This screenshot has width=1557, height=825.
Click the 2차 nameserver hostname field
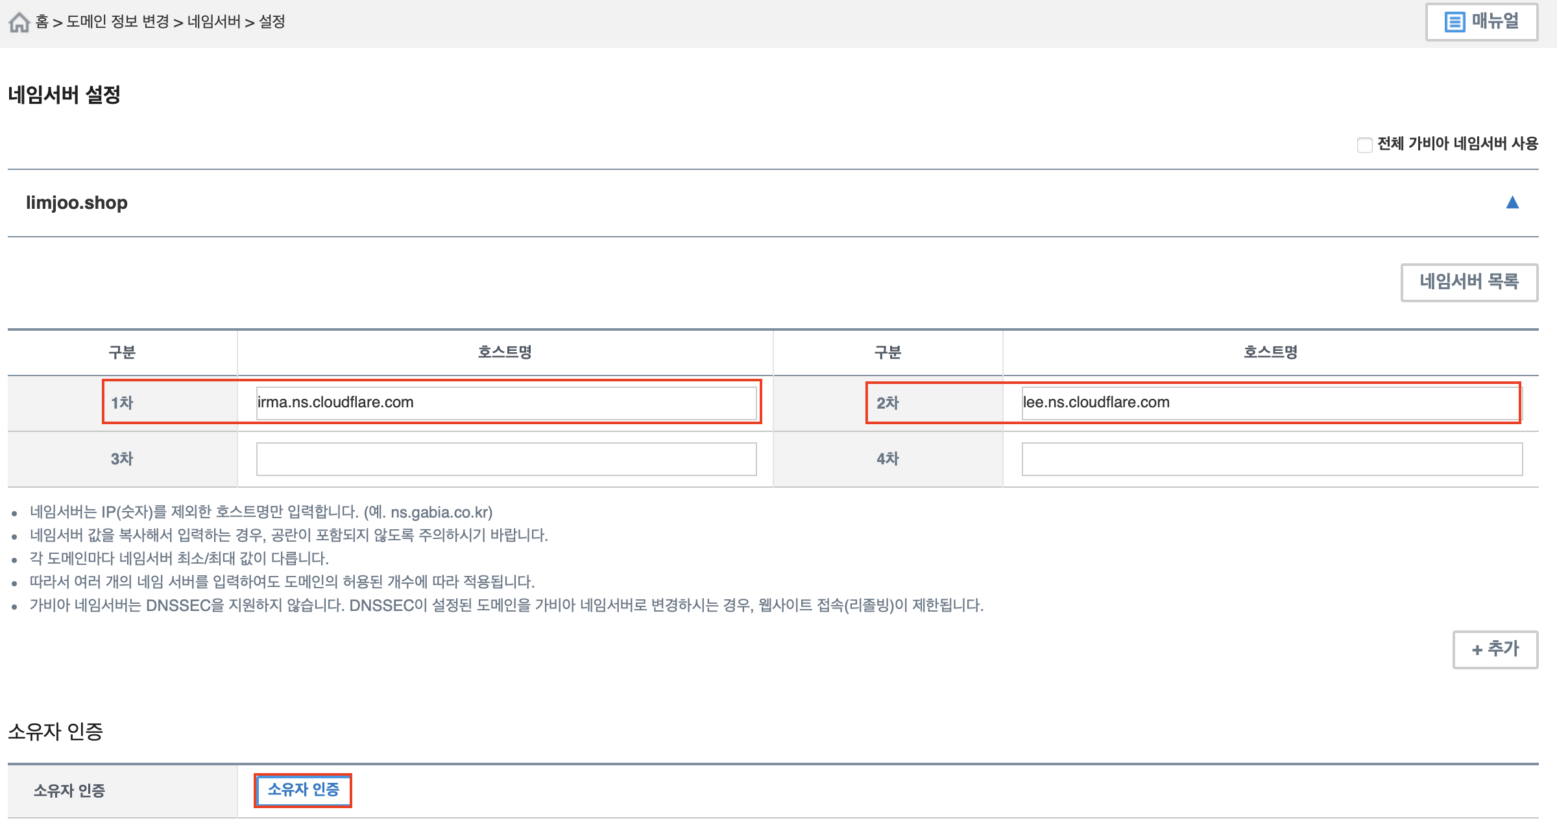[1272, 403]
